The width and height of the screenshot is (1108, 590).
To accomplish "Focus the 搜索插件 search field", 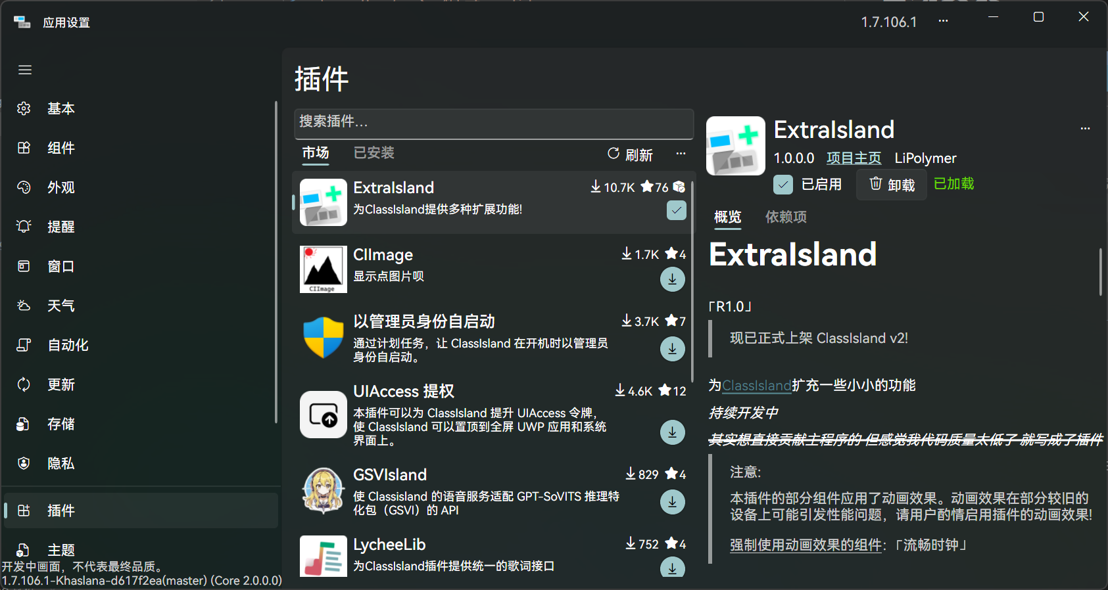I will (494, 124).
